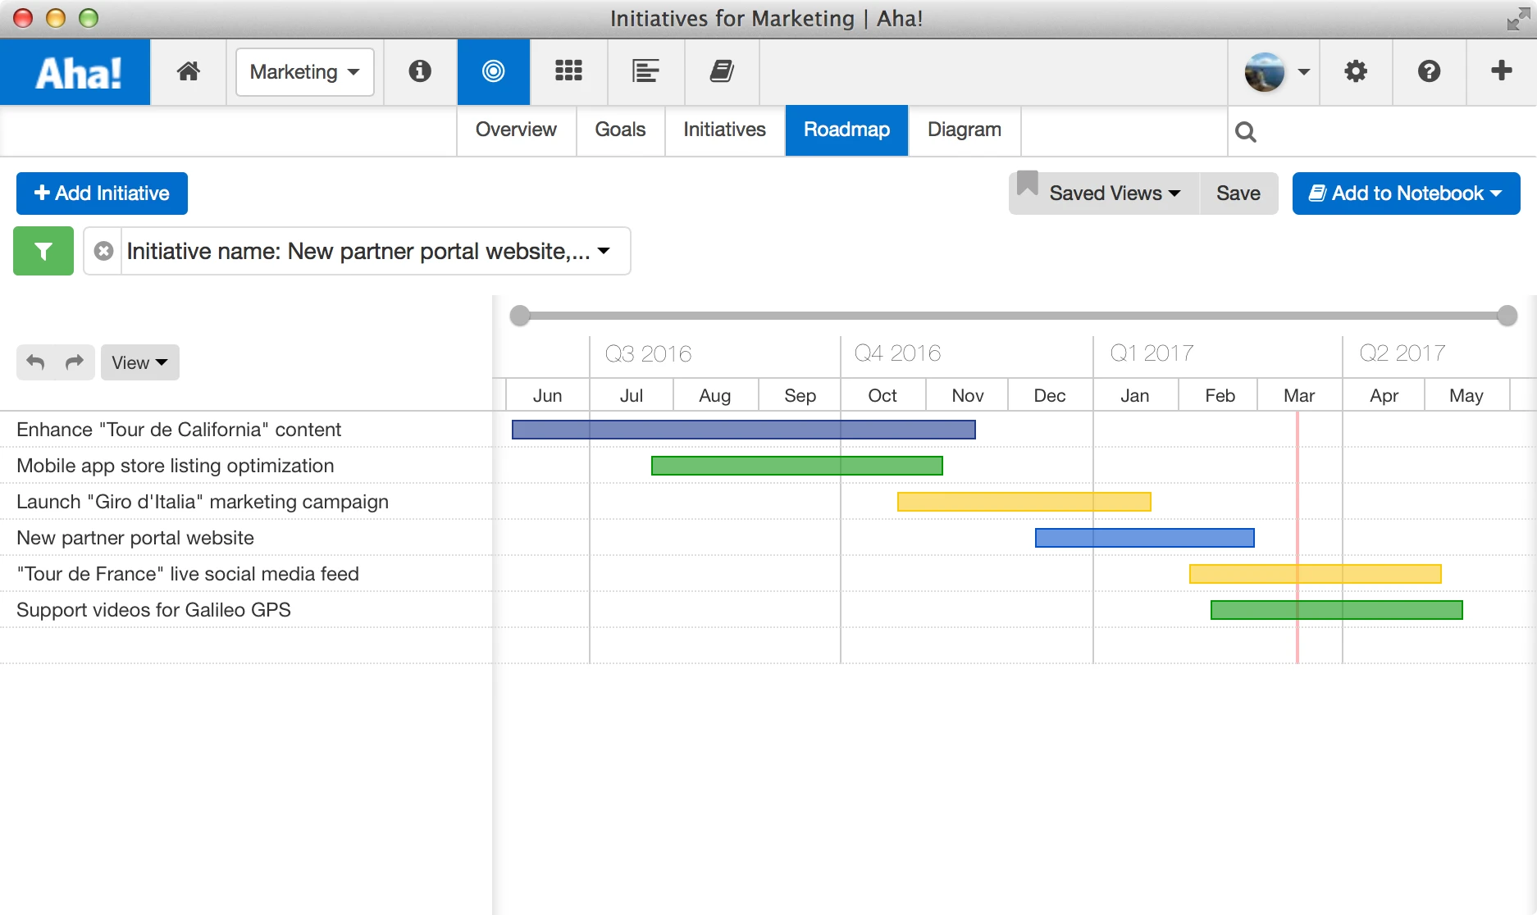Click New partner portal website row label
Screen dimensions: 1537x915
pyautogui.click(x=135, y=538)
